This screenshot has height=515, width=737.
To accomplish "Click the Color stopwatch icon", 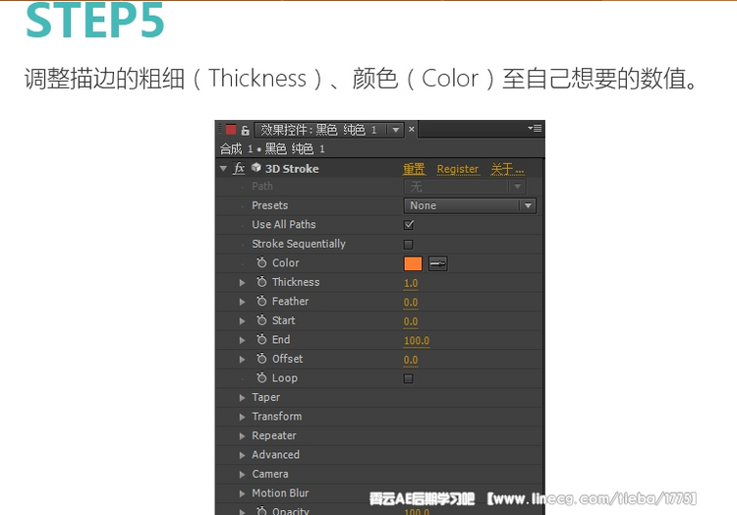I will 261,262.
